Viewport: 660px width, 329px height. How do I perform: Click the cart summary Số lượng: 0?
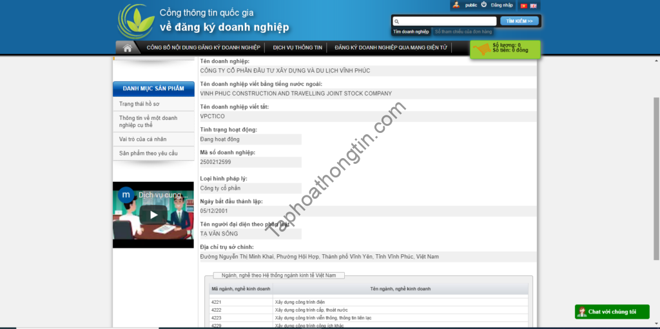tap(507, 45)
